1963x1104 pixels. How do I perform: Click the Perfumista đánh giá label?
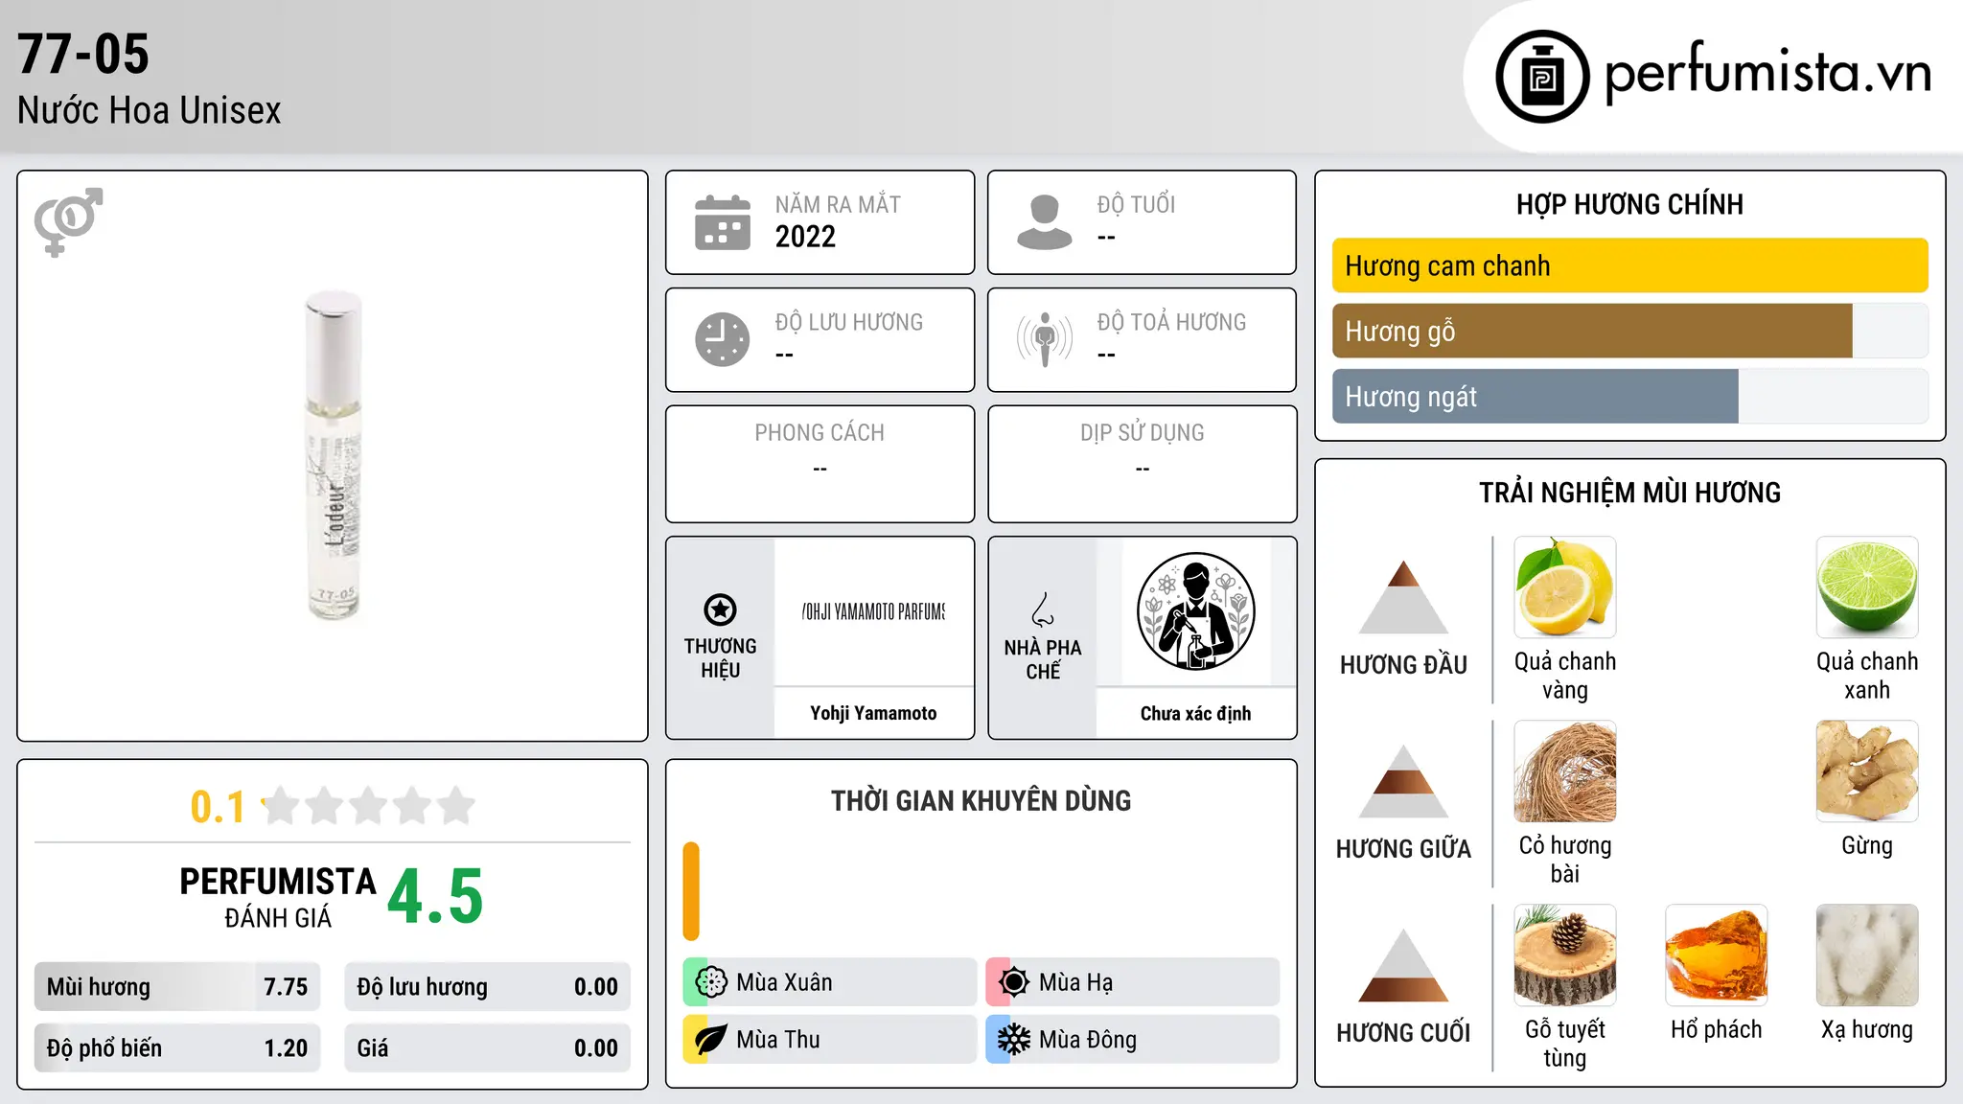point(278,897)
